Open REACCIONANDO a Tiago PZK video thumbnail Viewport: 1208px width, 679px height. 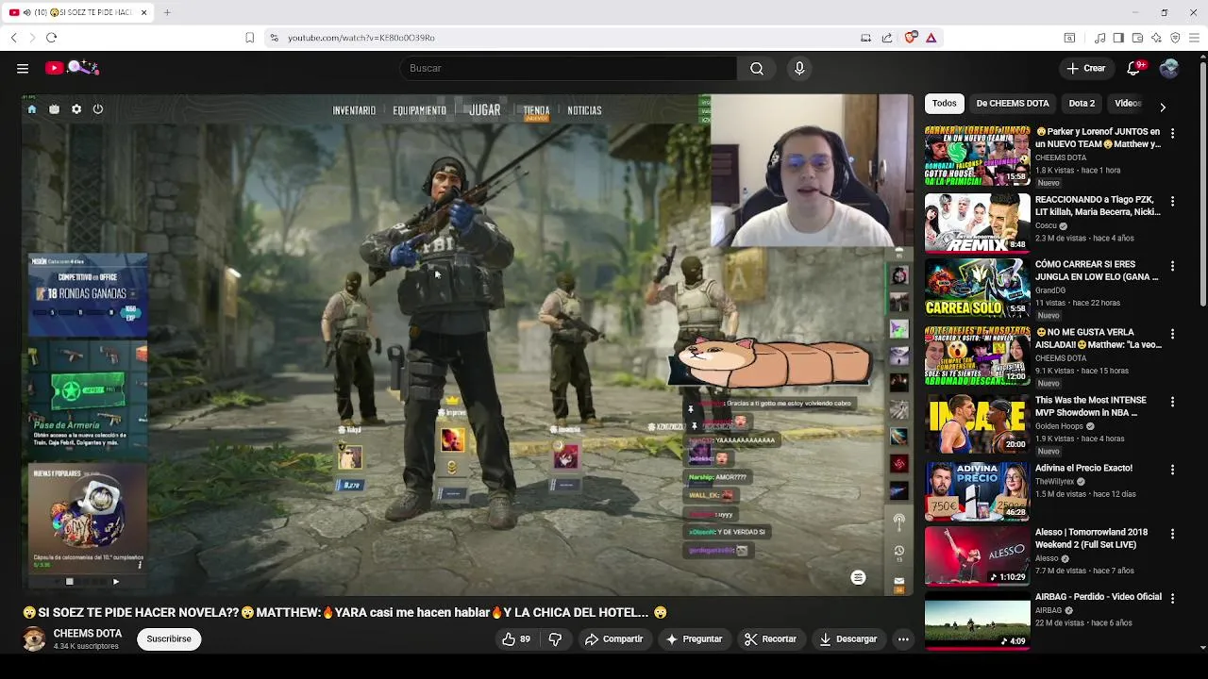pos(977,224)
